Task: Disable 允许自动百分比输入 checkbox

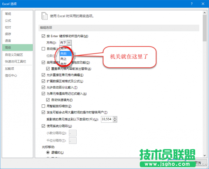Action: coord(43,87)
